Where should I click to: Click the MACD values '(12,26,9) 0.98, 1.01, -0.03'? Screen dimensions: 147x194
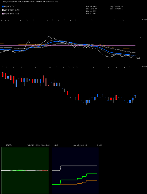pos(38,145)
